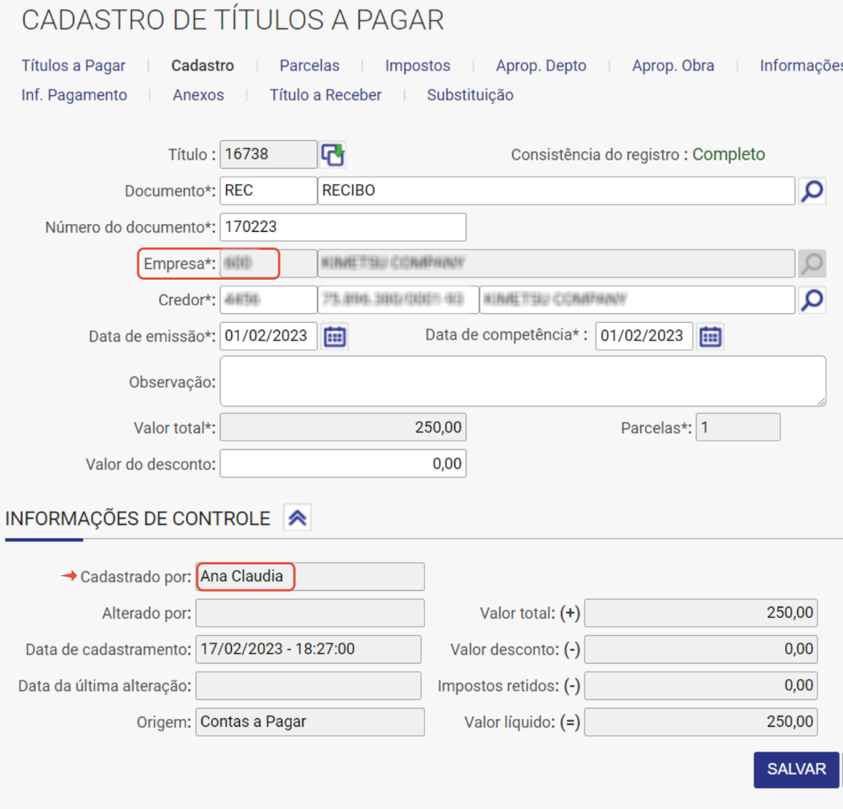Go to Impostos tab

click(418, 66)
